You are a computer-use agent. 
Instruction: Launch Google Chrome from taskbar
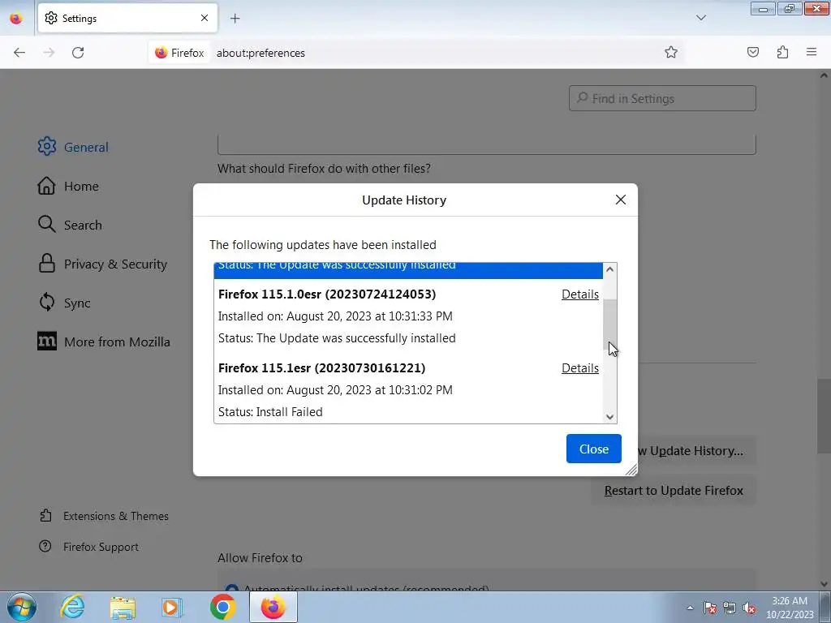click(222, 607)
